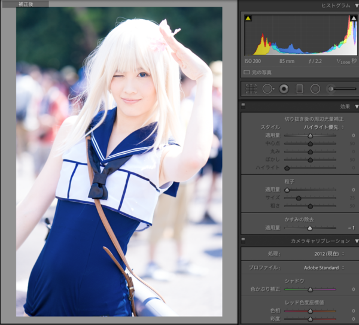Open the 処理 2012 (現在) dropdown
This screenshot has width=359, height=325.
click(x=329, y=254)
